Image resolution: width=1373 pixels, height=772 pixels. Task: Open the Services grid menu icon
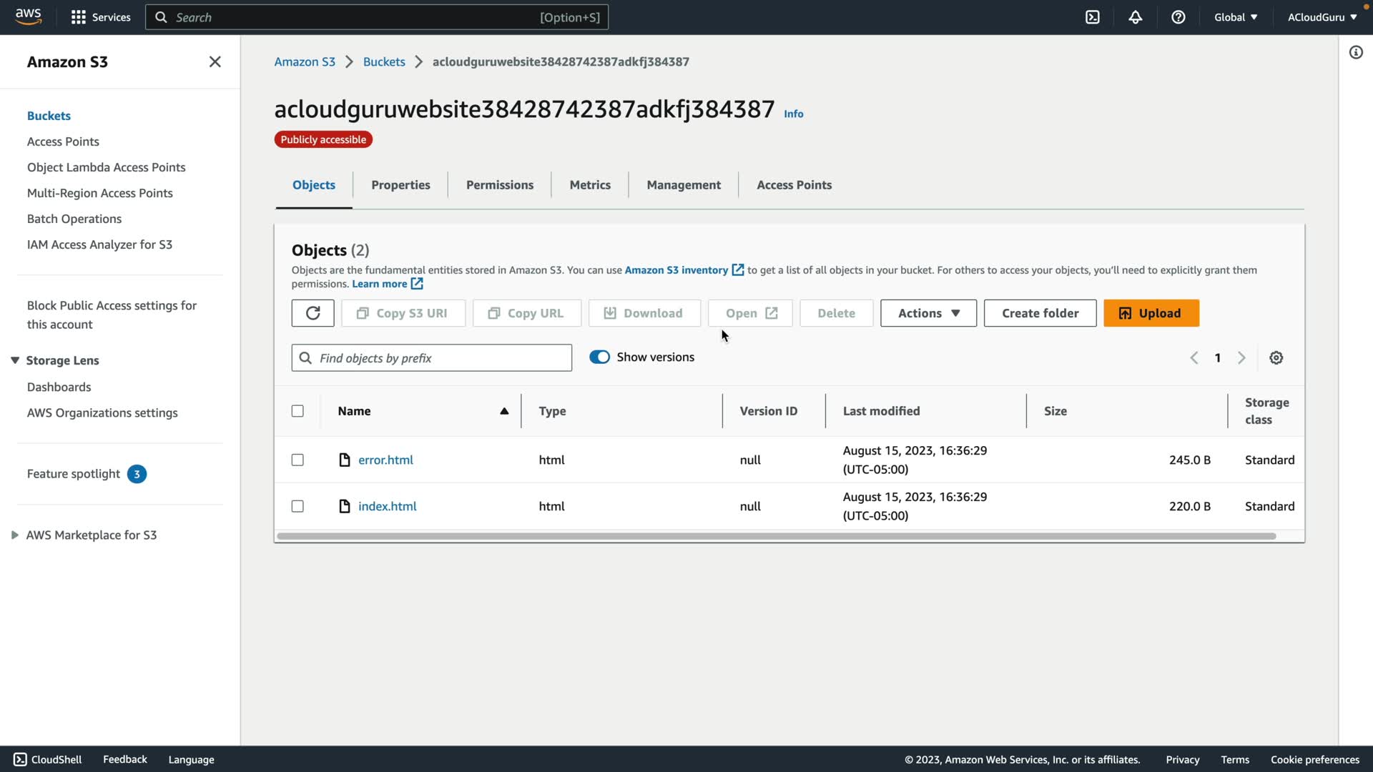[x=79, y=17]
